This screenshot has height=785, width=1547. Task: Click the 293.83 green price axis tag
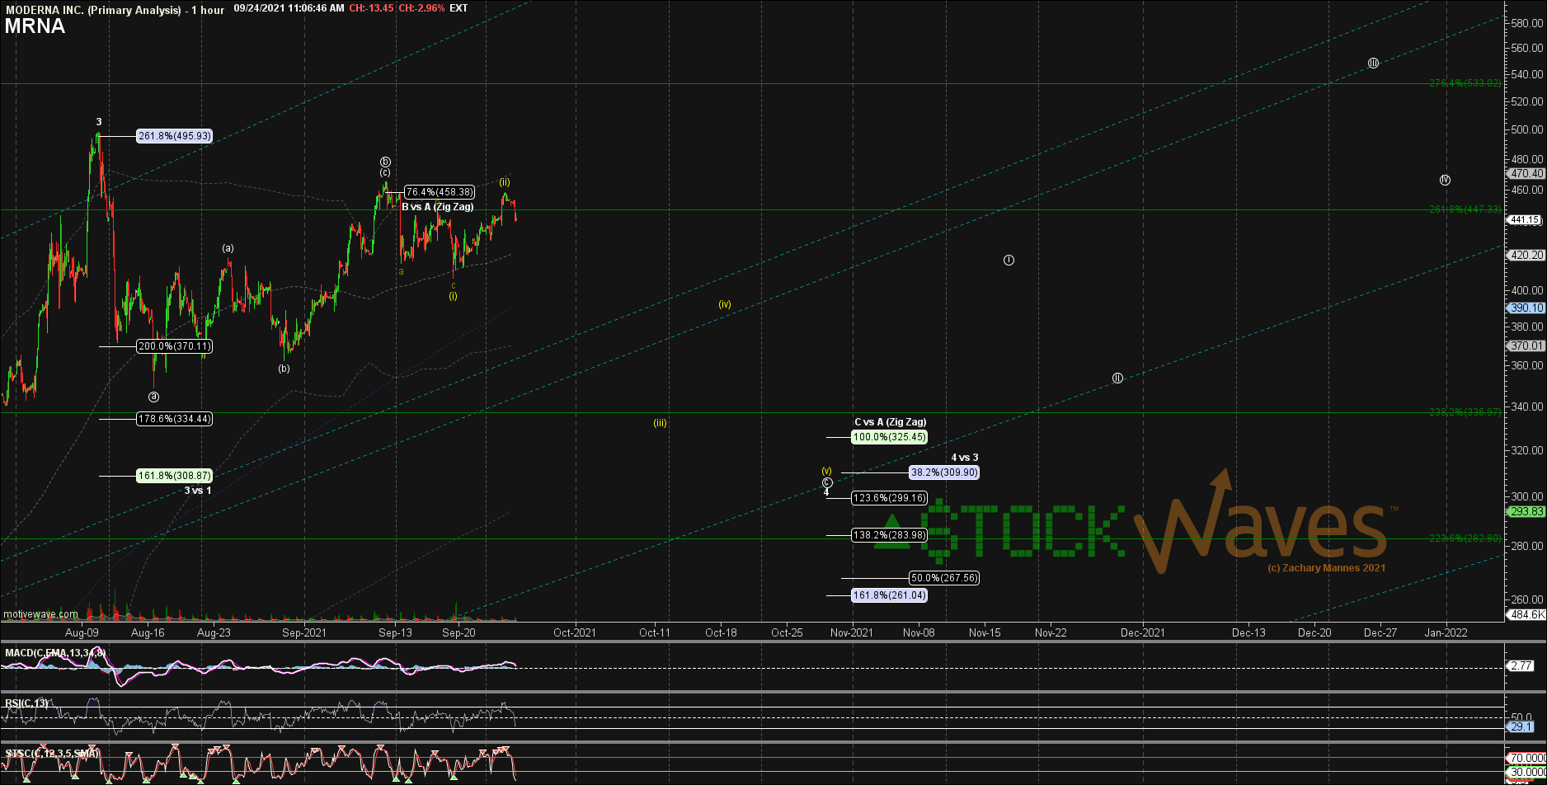[x=1526, y=512]
